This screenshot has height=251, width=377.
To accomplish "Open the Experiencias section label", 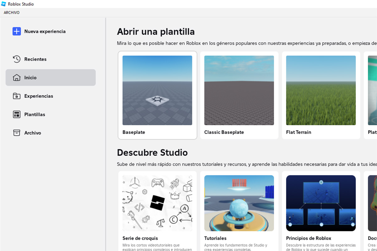I will pos(39,96).
